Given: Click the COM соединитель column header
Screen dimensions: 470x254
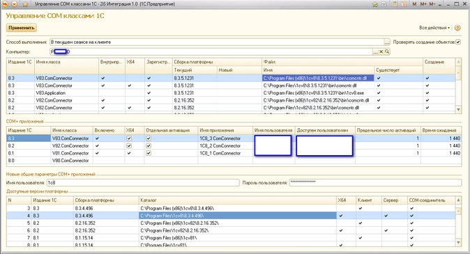Looking at the screenshot, I should point(432,200).
